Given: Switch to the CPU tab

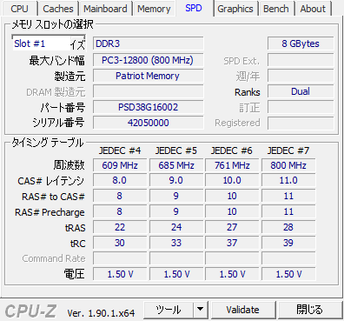Looking at the screenshot, I should pos(19,9).
